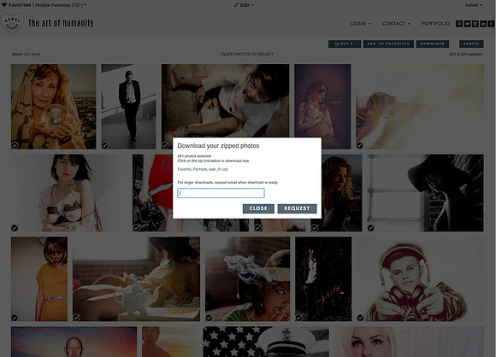This screenshot has width=496, height=357.
Task: Deselect checkmark on red dress with knife photo
Action: click(136, 228)
